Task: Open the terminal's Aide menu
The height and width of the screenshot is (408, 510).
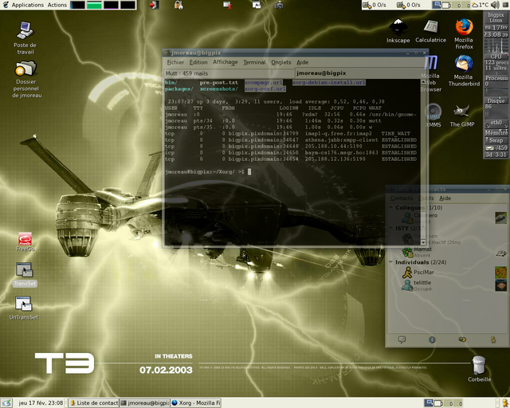Action: pos(302,62)
